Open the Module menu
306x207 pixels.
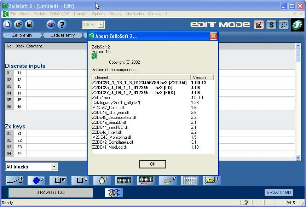click(40, 14)
